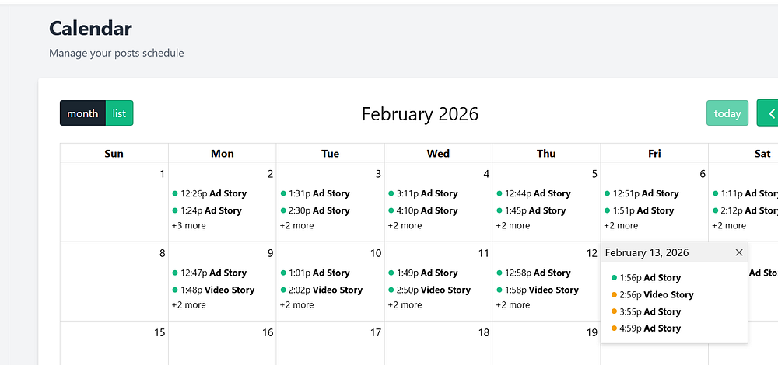The height and width of the screenshot is (365, 778).
Task: Click the Wed column header
Action: click(438, 154)
